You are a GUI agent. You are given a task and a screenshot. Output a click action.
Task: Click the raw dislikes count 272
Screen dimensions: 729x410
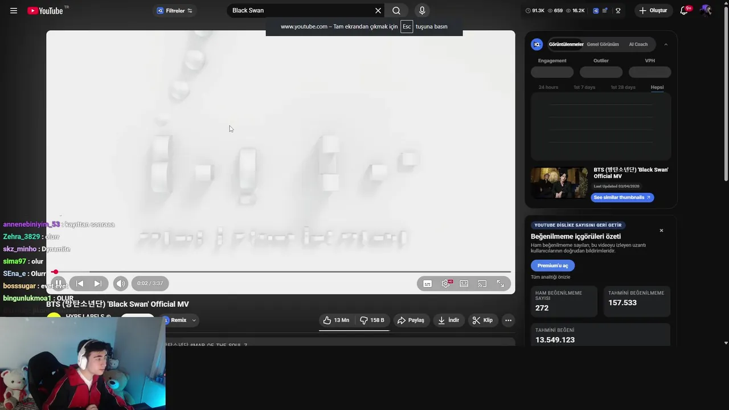coord(542,308)
